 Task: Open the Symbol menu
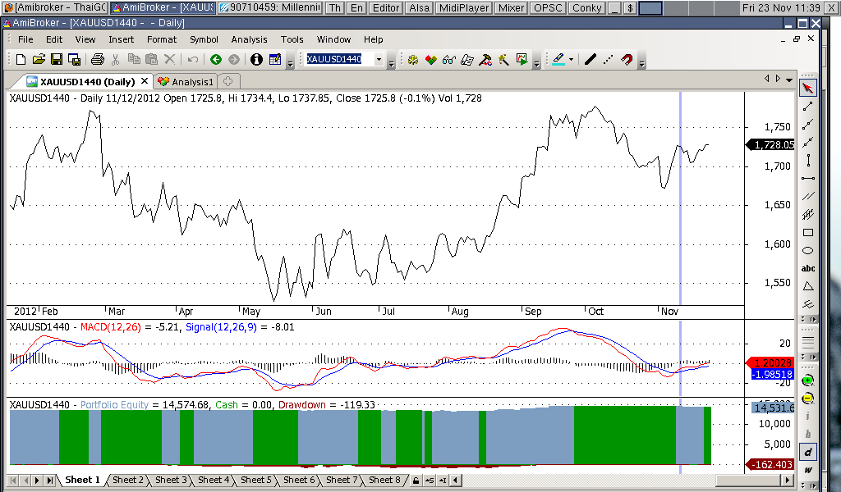tap(204, 39)
